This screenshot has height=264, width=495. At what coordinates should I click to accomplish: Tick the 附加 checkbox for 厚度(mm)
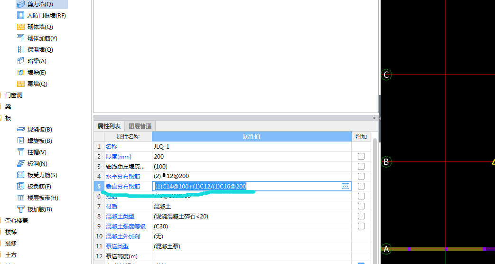(x=361, y=156)
